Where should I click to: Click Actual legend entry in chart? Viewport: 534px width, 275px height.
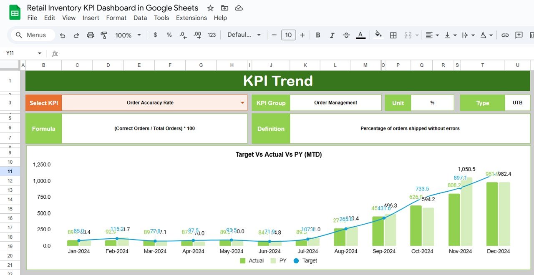tap(252, 260)
